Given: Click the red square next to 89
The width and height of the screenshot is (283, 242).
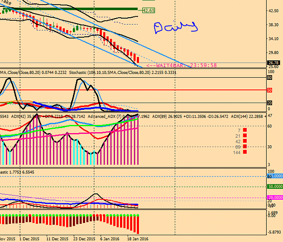Looking at the screenshot, I should coord(245,146).
